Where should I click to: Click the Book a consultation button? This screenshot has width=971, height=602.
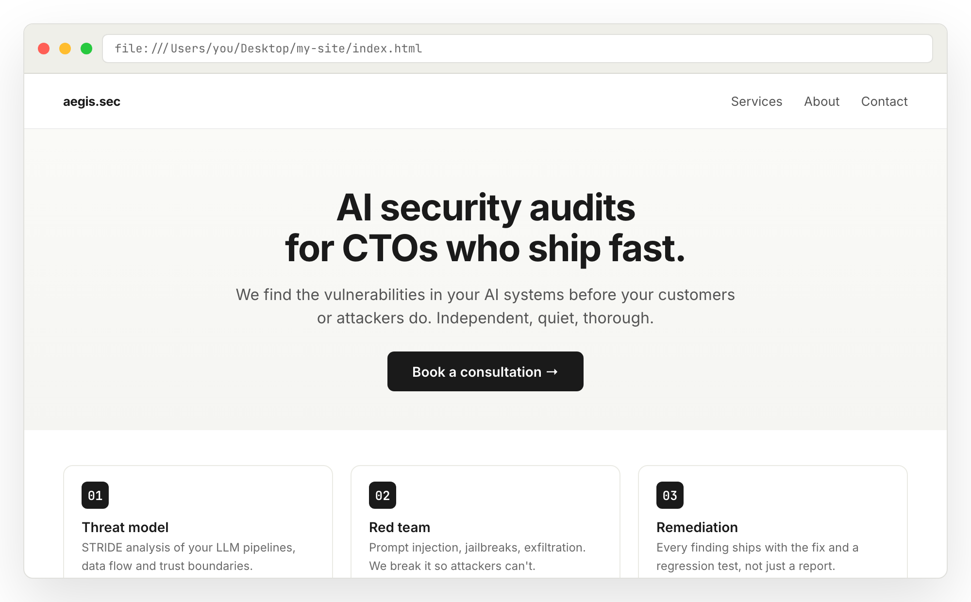coord(485,371)
